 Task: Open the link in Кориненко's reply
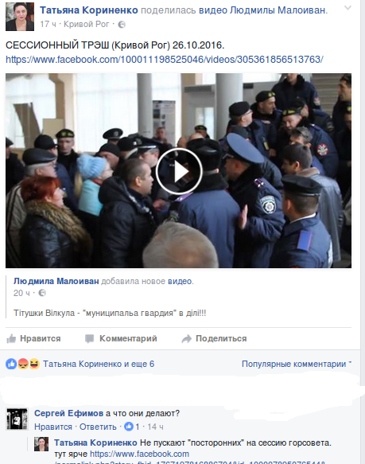coord(139,454)
